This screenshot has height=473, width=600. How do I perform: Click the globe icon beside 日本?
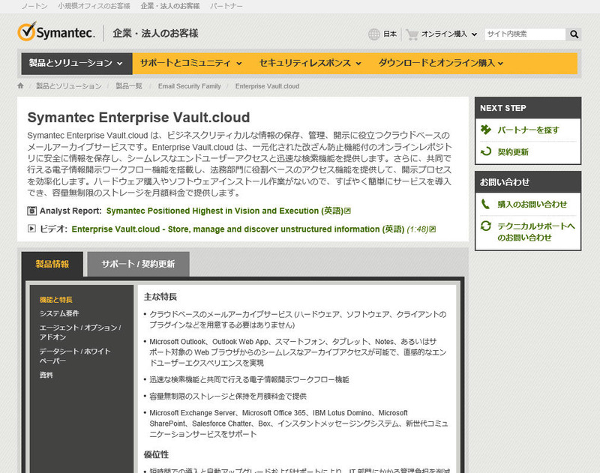pyautogui.click(x=374, y=34)
